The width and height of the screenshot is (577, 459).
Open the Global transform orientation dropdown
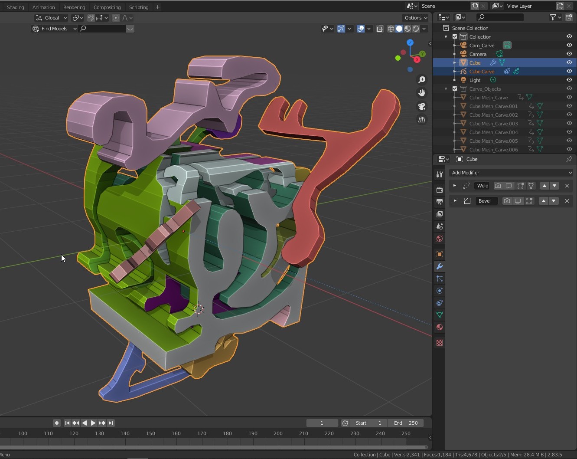pos(52,18)
